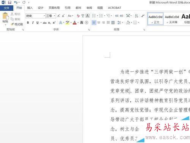Switch to the 设计 (Design) tab
Image resolution: width=190 pixels, height=143 pixels.
(41, 8)
